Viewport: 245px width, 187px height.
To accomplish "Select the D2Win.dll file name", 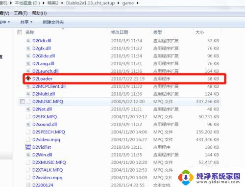I will tap(42, 155).
